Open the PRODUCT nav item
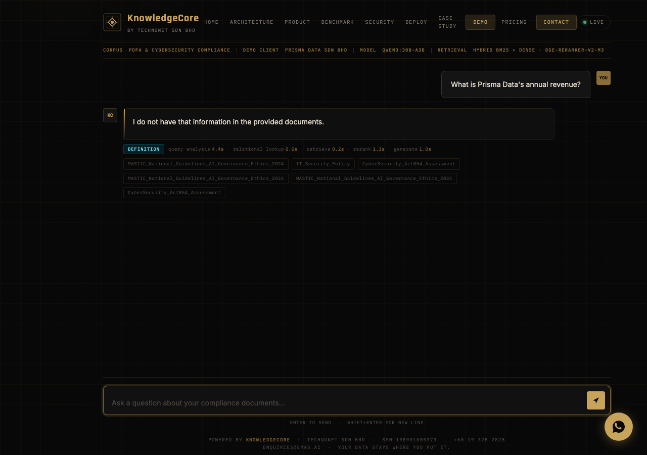647x455 pixels. coord(297,22)
